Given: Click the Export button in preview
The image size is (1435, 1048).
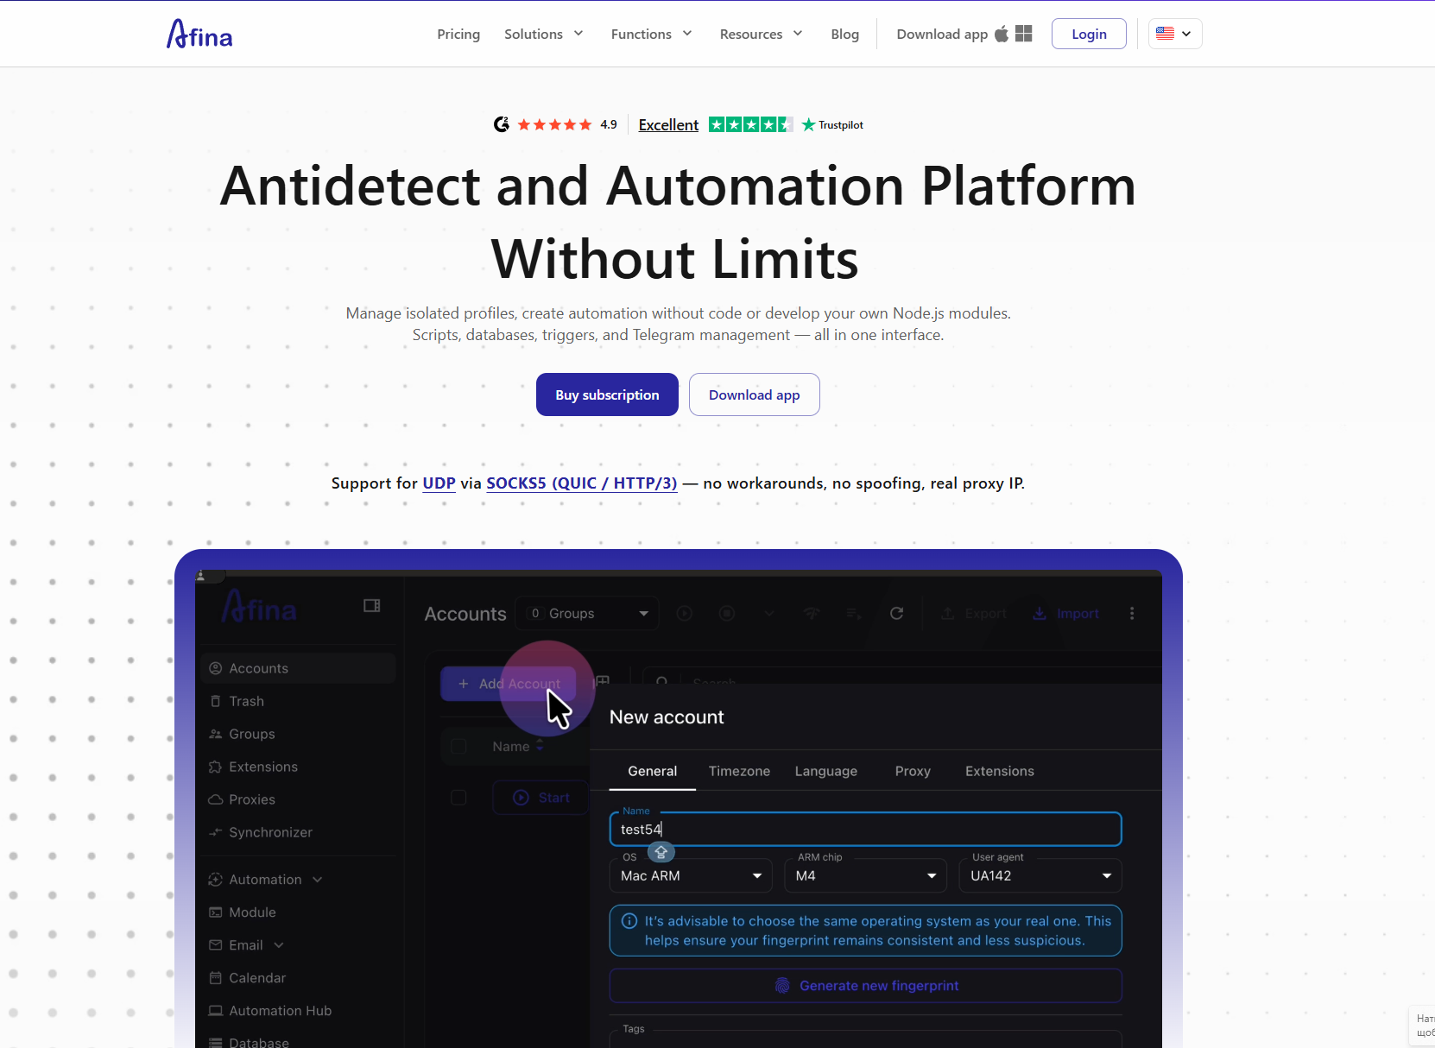Looking at the screenshot, I should point(974,613).
